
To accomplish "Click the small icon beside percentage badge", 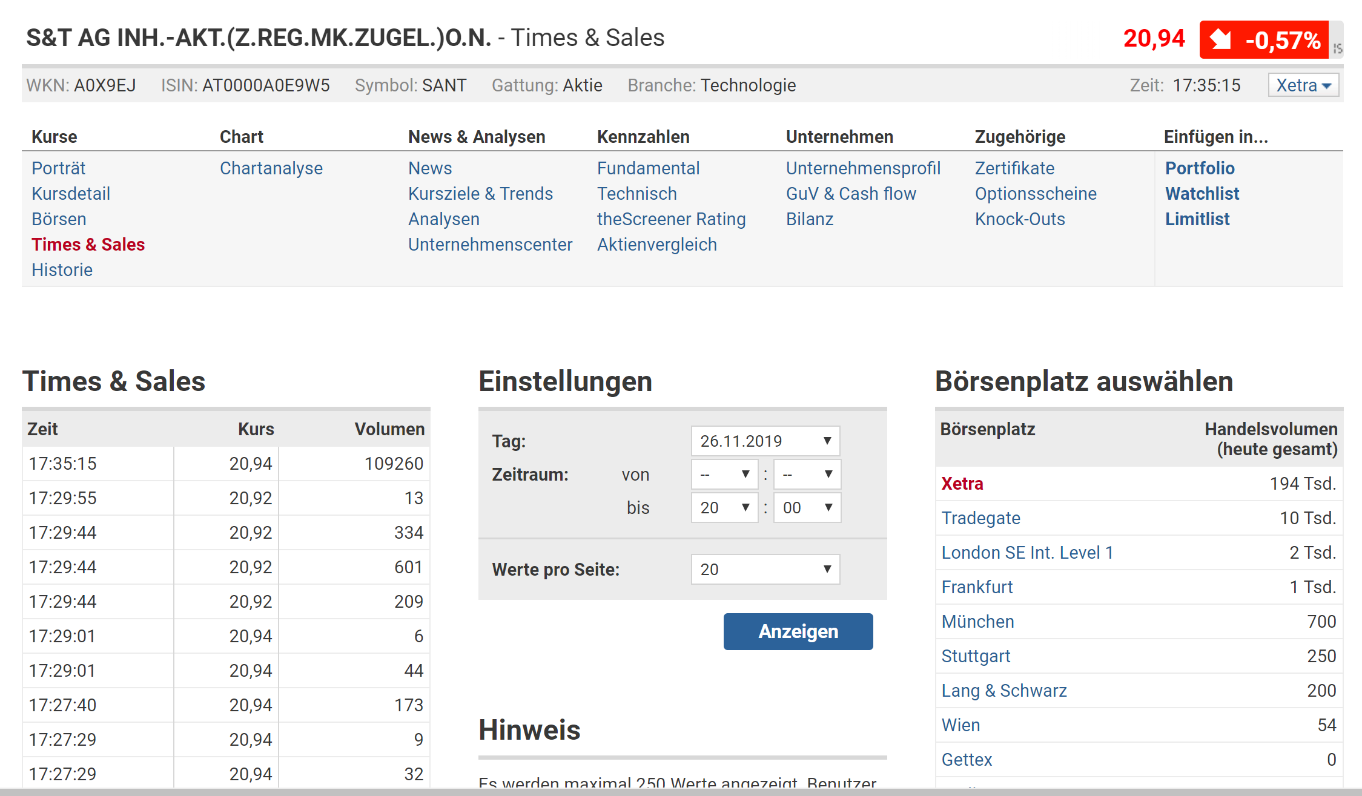I will (x=1337, y=48).
